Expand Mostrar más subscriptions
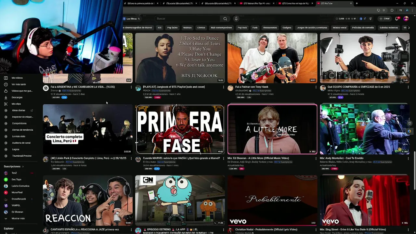The image size is (416, 234). coord(18,218)
